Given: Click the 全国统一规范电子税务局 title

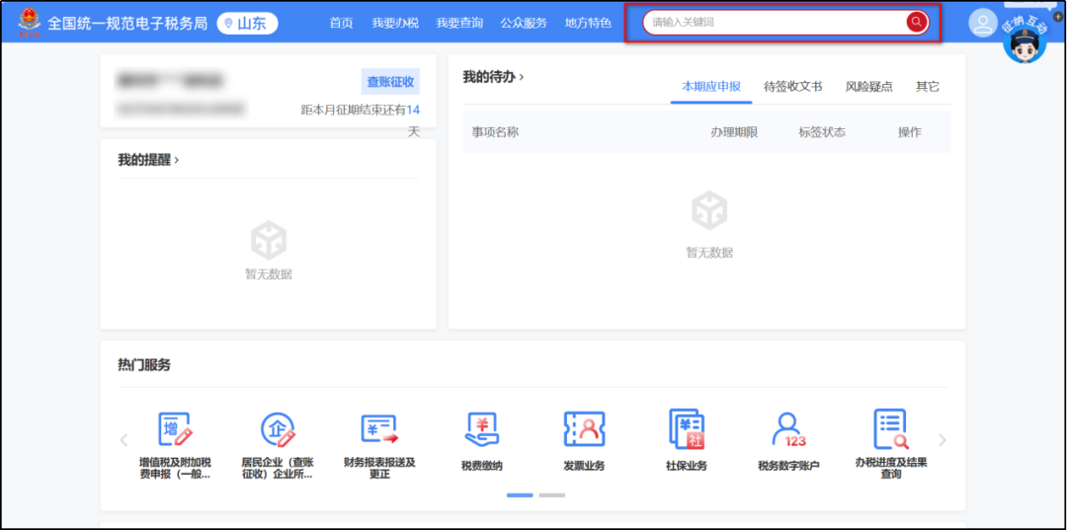Looking at the screenshot, I should coord(127,24).
